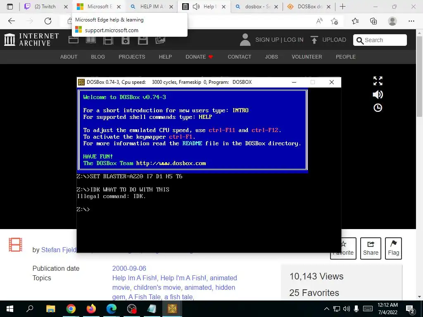Viewport: 423px width, 317px height.
Task: Go back with browser back arrow
Action: point(12,21)
